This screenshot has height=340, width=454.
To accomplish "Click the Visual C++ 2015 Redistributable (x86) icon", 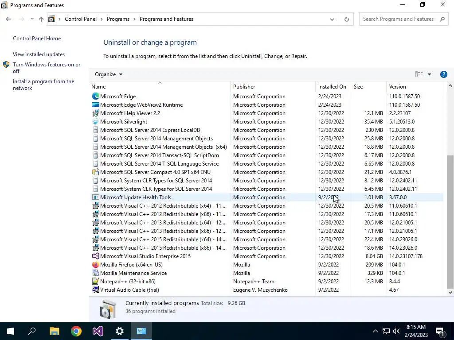I will coord(96,248).
